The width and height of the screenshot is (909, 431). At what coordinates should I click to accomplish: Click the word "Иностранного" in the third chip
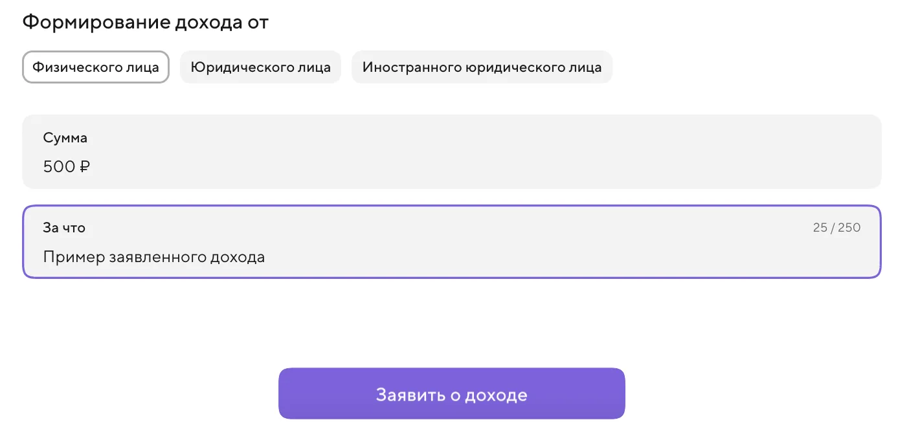411,67
